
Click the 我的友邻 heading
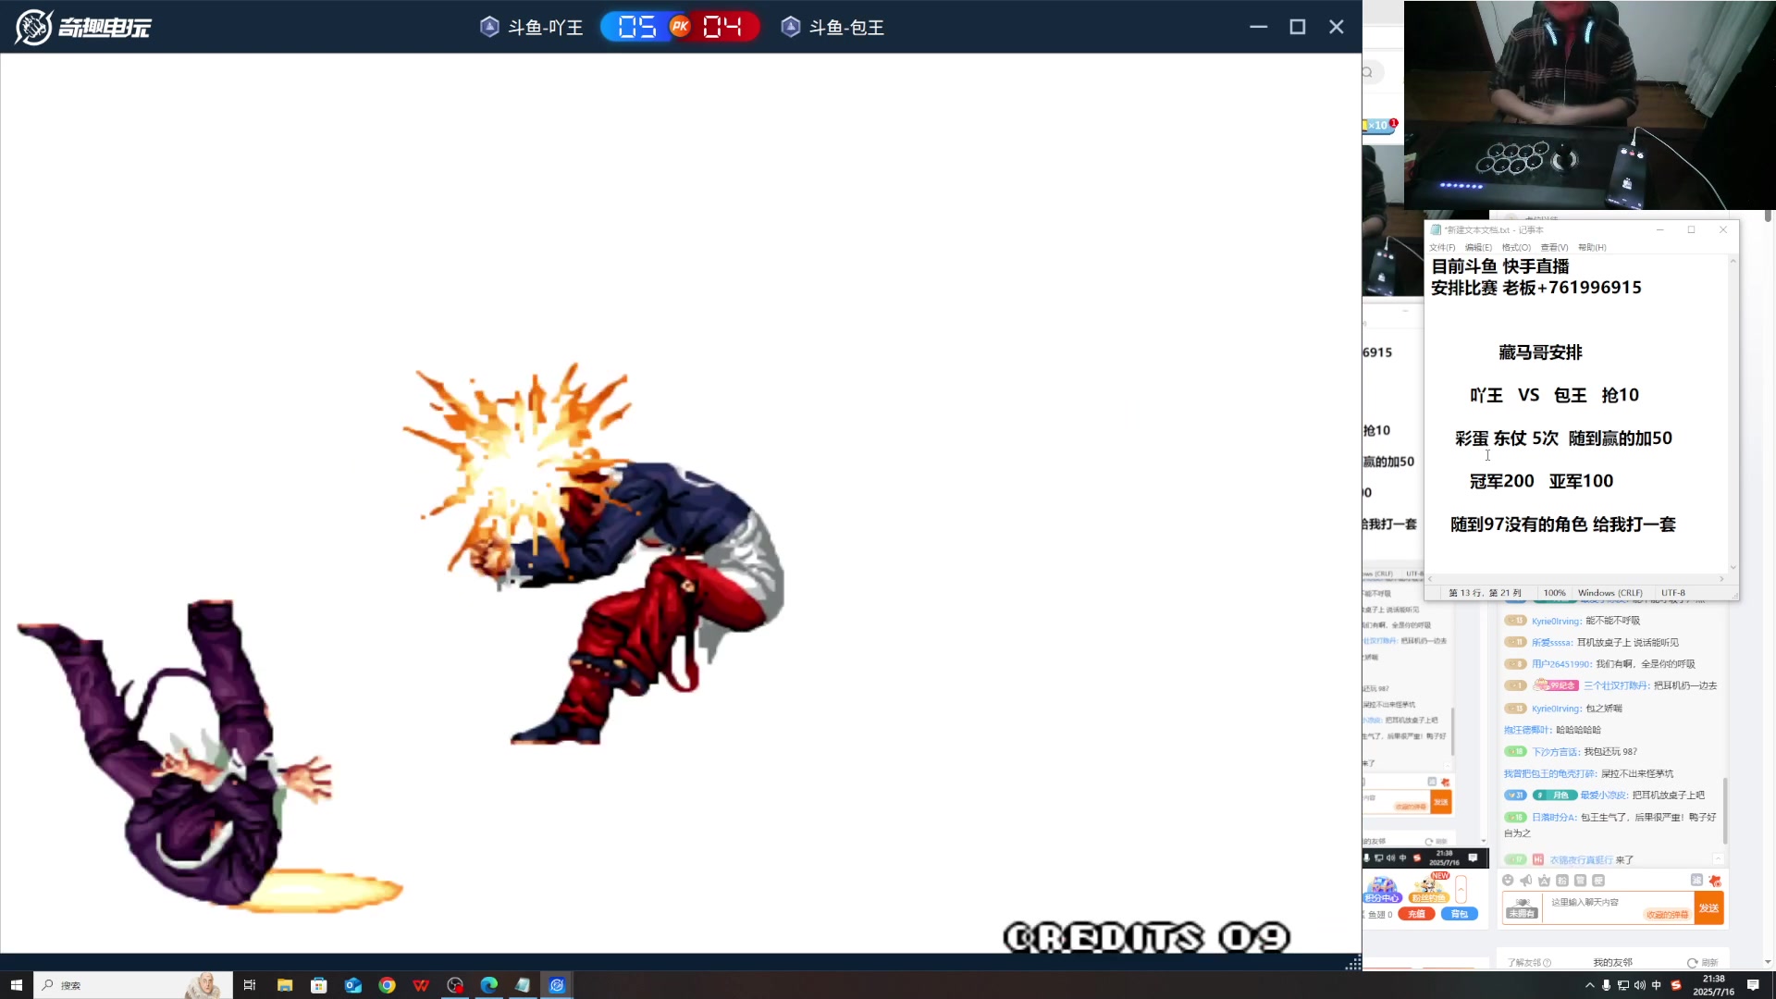(1612, 963)
